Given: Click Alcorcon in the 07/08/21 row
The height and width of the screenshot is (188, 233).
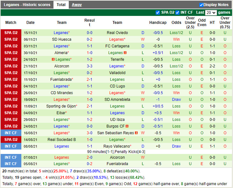Looking at the screenshot, I should click(117, 157).
